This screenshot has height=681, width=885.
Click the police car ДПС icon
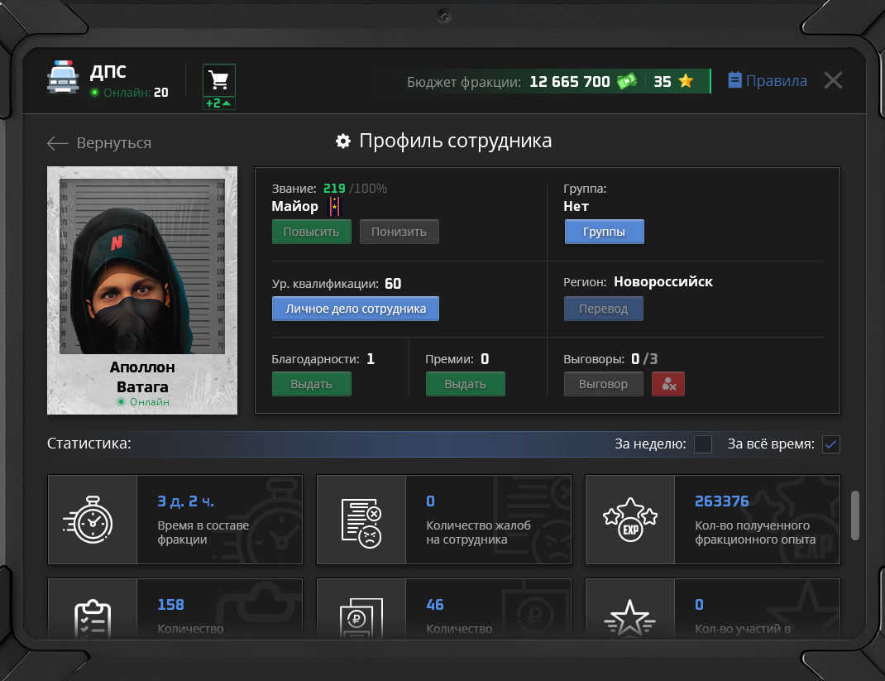[x=63, y=78]
